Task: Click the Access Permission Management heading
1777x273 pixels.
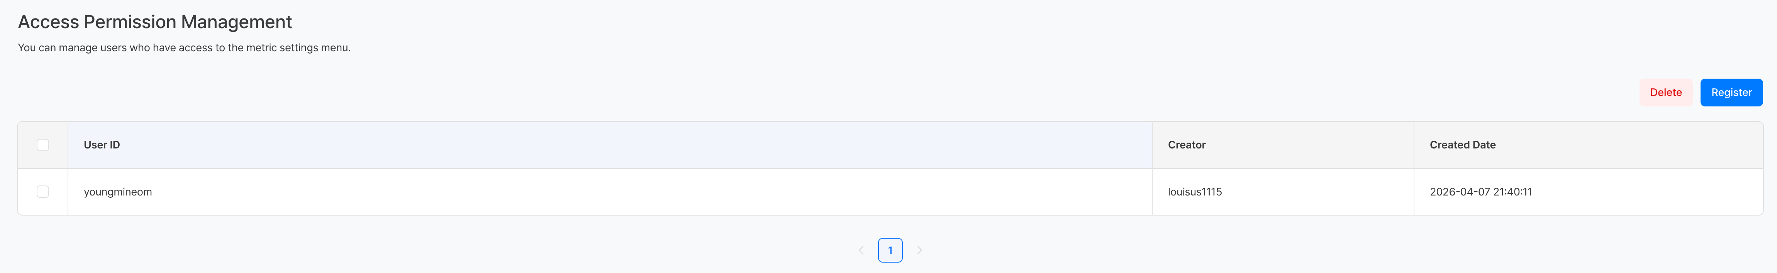Action: tap(154, 22)
